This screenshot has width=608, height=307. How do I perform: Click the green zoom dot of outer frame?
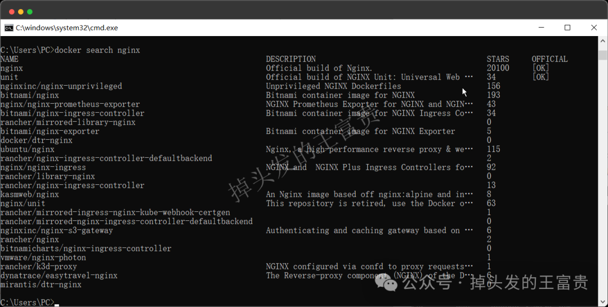[x=30, y=12]
